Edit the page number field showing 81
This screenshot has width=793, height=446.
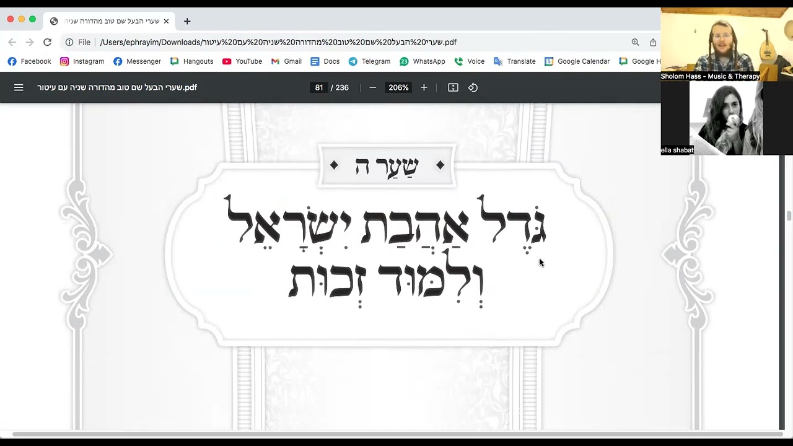point(318,87)
